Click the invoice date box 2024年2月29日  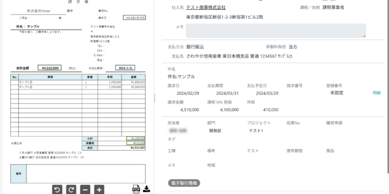[x=134, y=18]
